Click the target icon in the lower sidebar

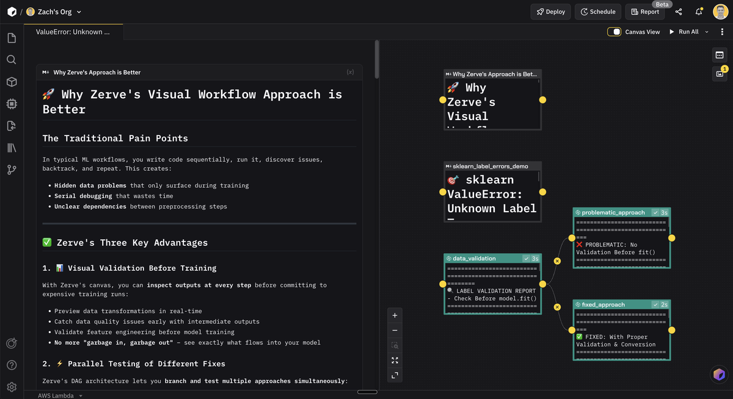tap(11, 343)
